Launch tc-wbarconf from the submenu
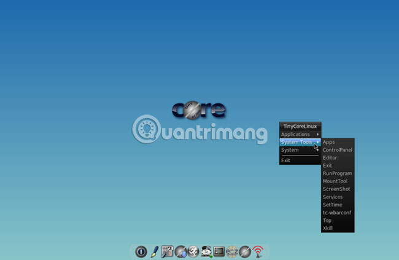 [338, 213]
